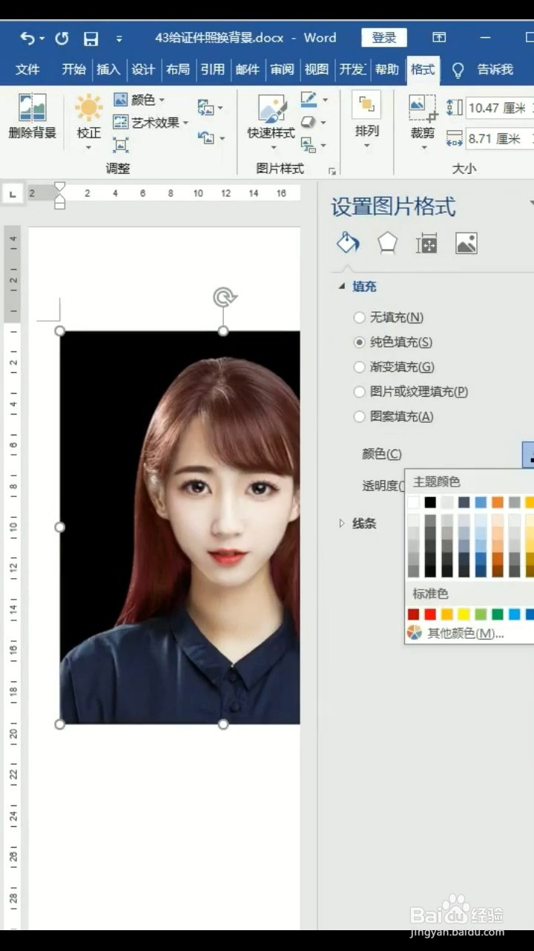
Task: Pick the white theme color swatch
Action: click(413, 502)
